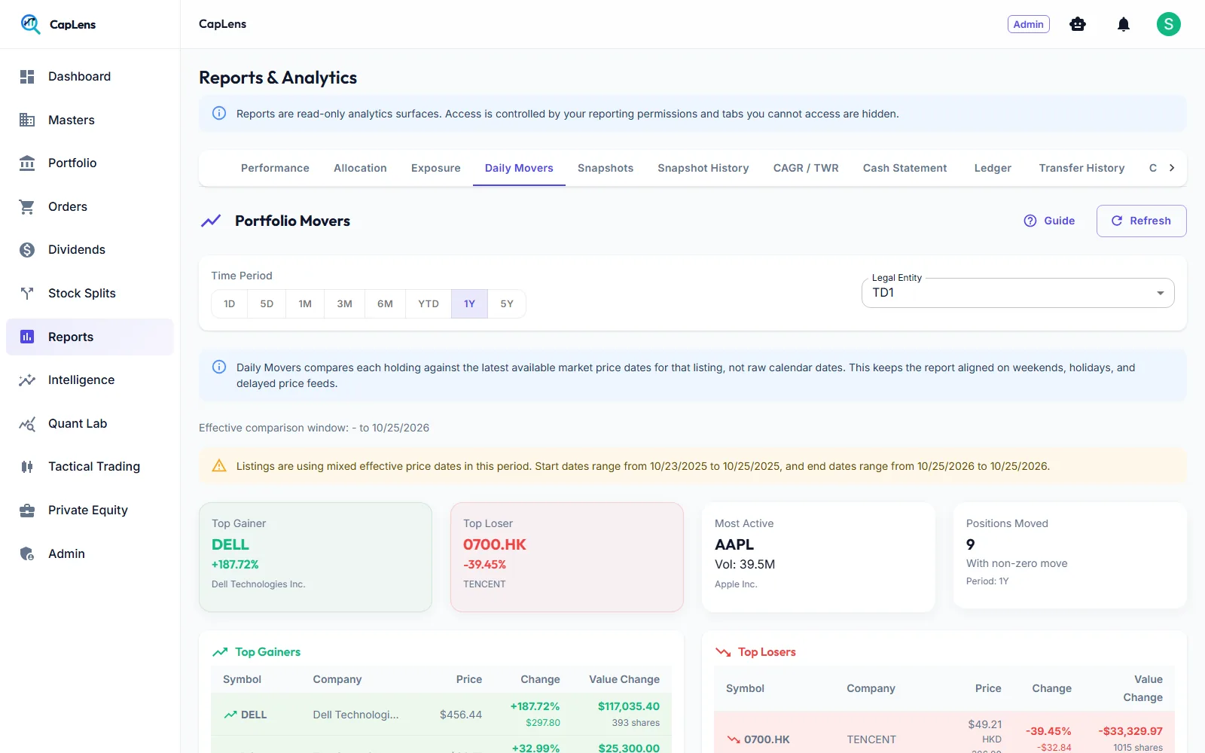Viewport: 1205px width, 753px height.
Task: Click the 0700.HK row downtrend icon
Action: [x=734, y=739]
